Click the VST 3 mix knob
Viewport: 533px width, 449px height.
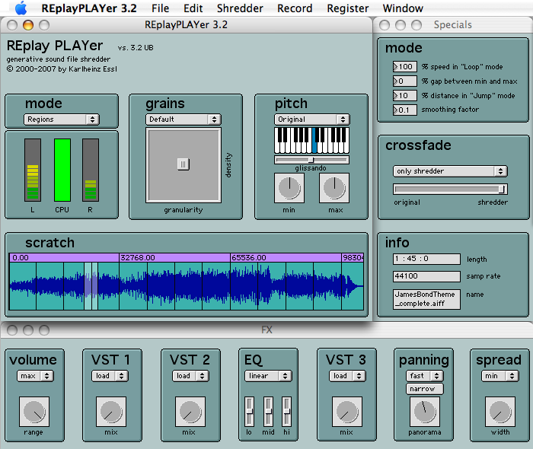[x=347, y=411]
